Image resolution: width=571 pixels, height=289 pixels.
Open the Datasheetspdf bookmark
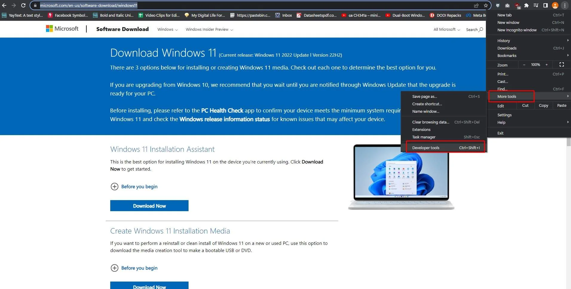tap(317, 15)
